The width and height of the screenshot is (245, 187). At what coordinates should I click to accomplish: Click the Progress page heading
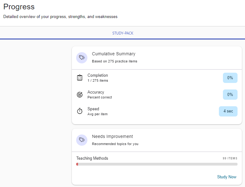pyautogui.click(x=19, y=7)
